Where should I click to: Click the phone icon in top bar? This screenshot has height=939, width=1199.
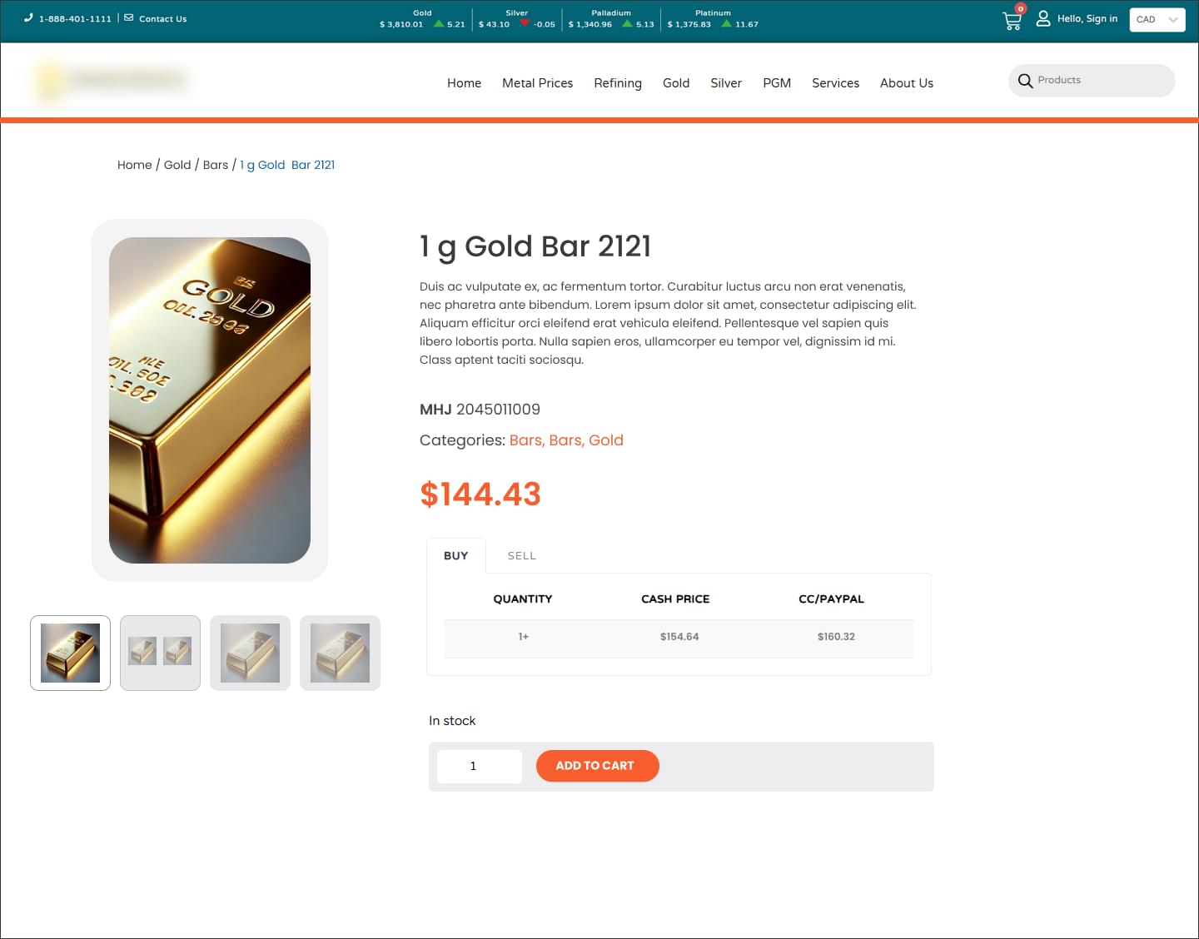(28, 17)
